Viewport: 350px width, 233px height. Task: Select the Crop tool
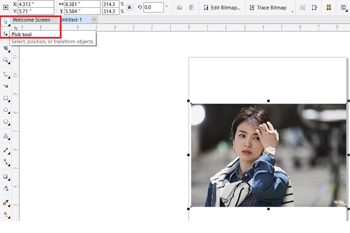point(5,48)
